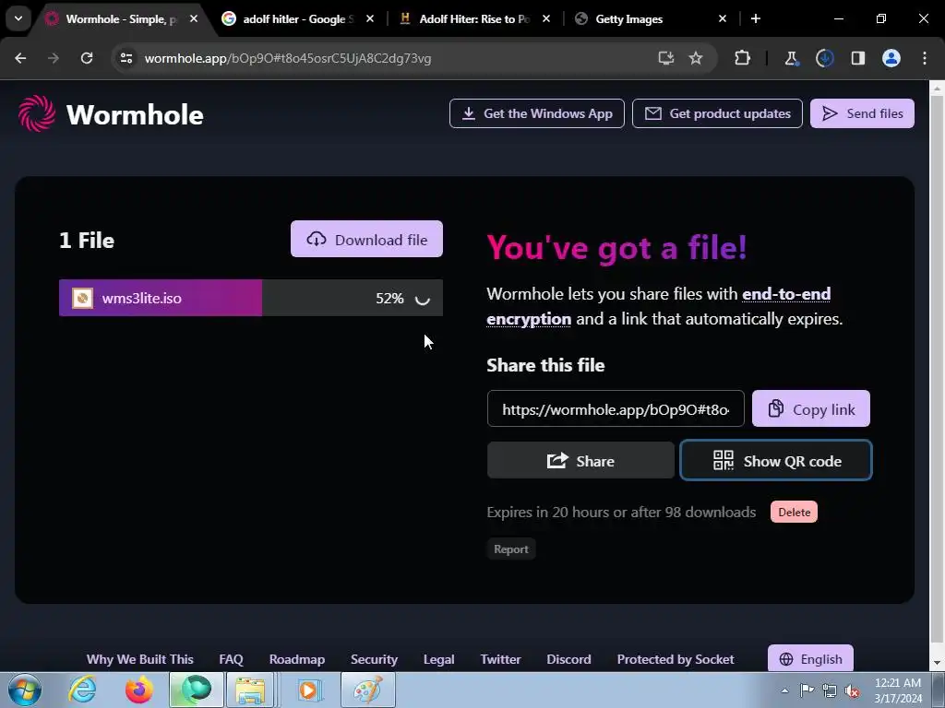Go back to previous page
The height and width of the screenshot is (708, 945).
(x=20, y=58)
